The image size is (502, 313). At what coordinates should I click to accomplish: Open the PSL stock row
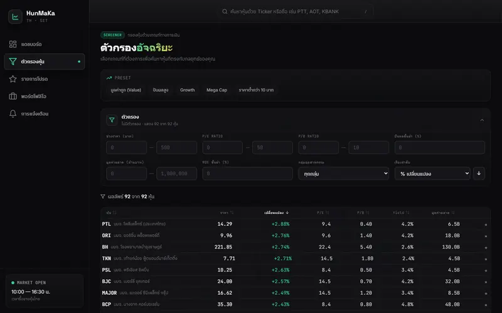(x=296, y=270)
